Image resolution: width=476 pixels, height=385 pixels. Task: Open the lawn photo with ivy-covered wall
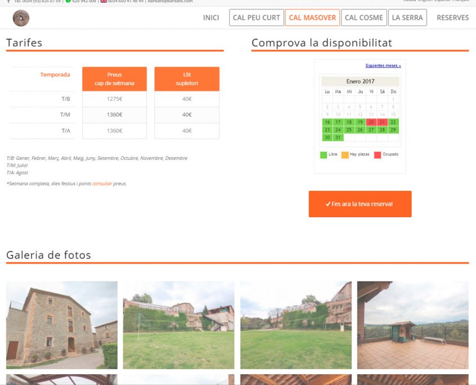[296, 325]
